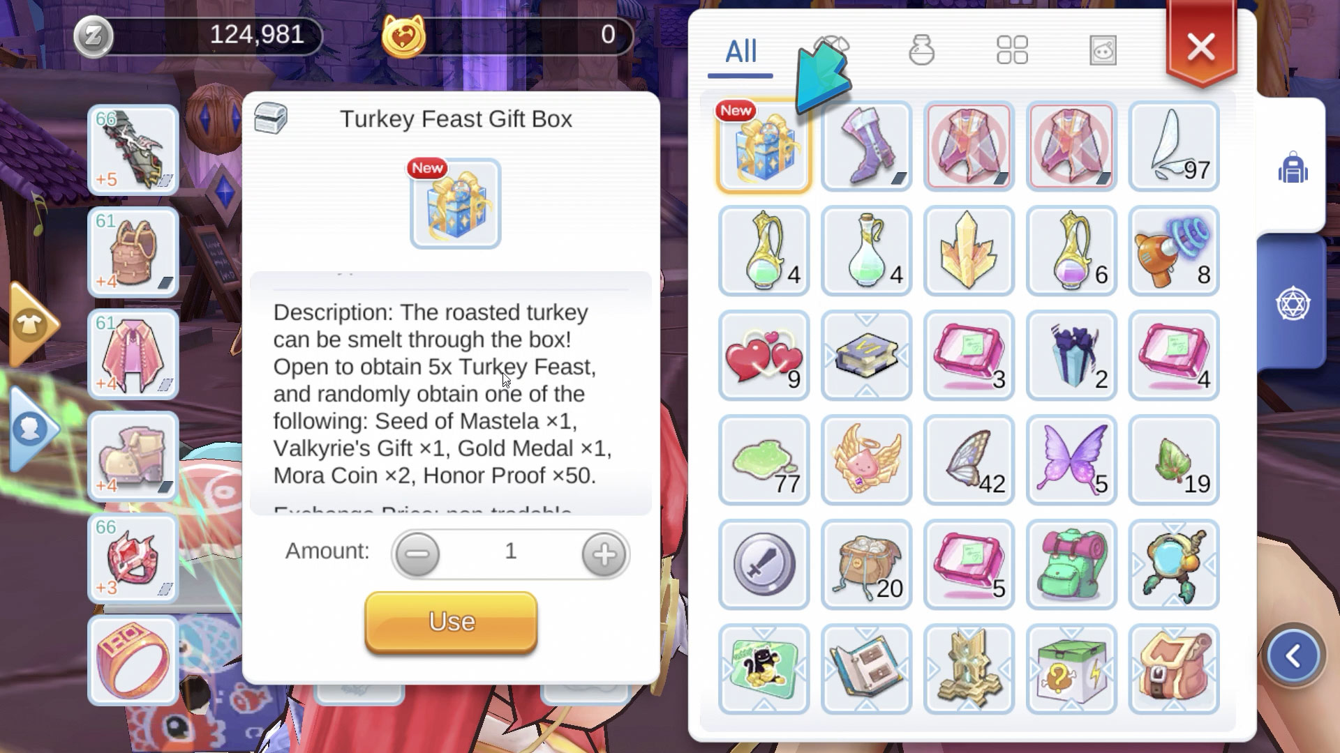Viewport: 1340px width, 753px height.
Task: Decrease the amount with the minus button
Action: tap(417, 554)
